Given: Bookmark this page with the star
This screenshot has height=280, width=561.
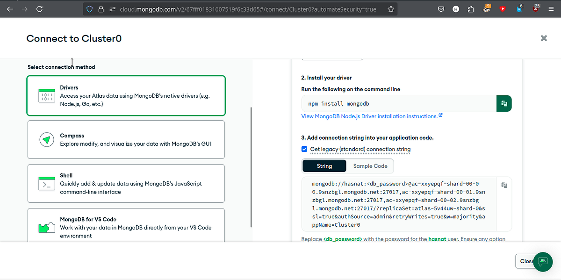Looking at the screenshot, I should [x=391, y=8].
